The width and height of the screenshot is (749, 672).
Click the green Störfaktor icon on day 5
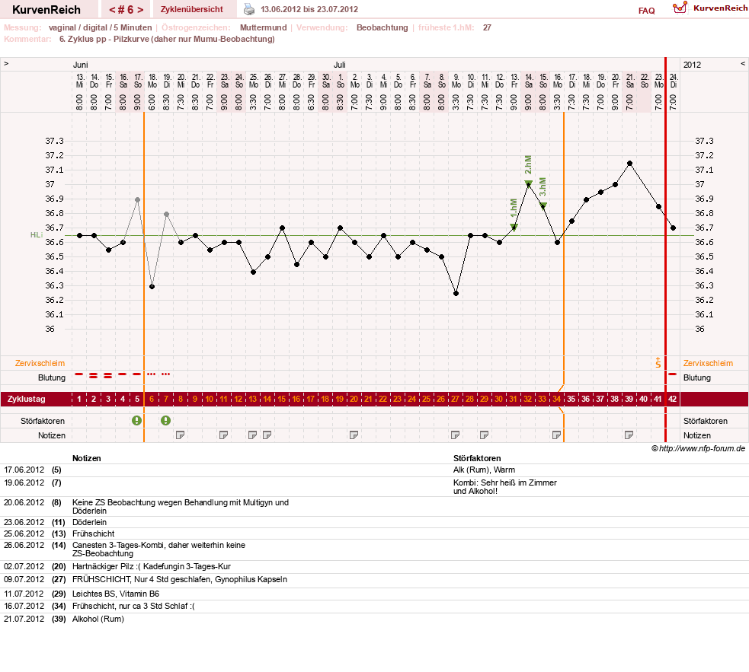pyautogui.click(x=136, y=421)
